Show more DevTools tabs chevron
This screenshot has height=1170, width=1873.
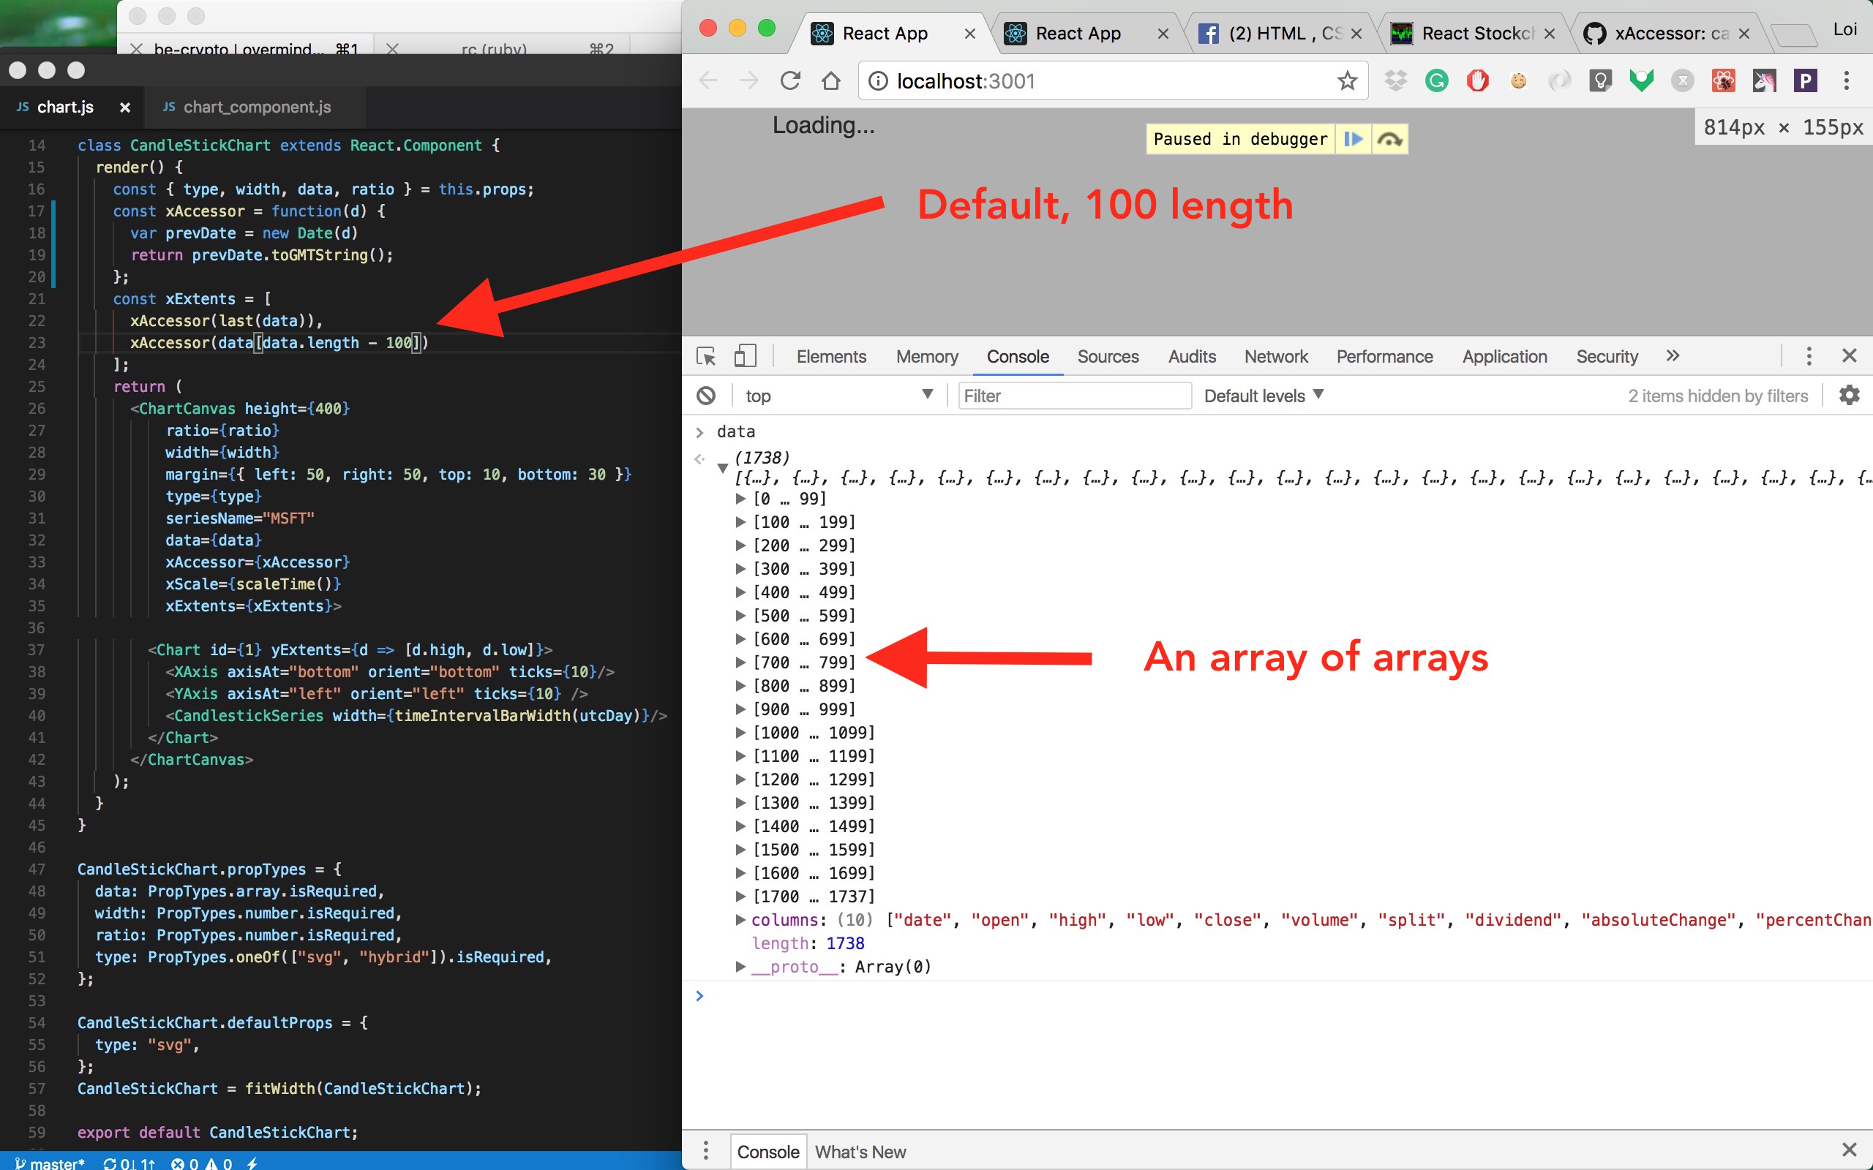coord(1673,357)
